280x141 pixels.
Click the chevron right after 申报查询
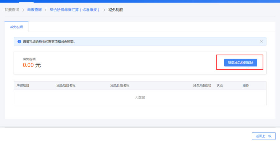(46, 10)
